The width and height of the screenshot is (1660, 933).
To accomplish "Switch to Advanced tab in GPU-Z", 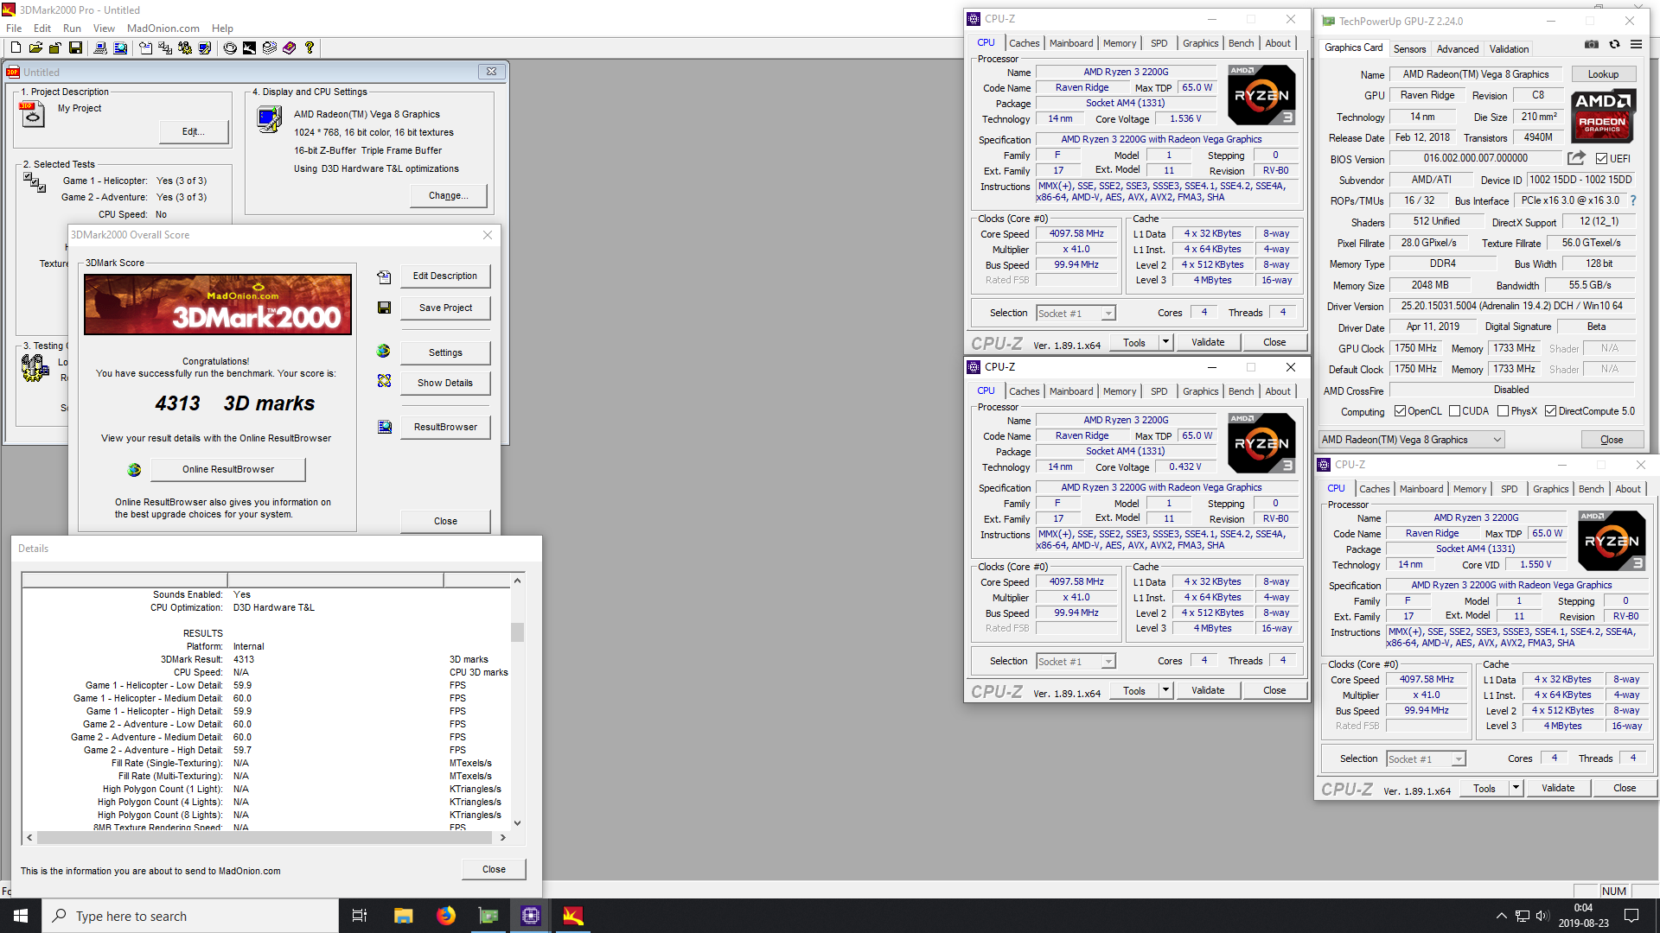I will pos(1458,49).
